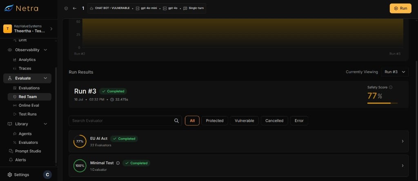Click the orange T workspace avatar
The width and height of the screenshot is (418, 181).
7,29
